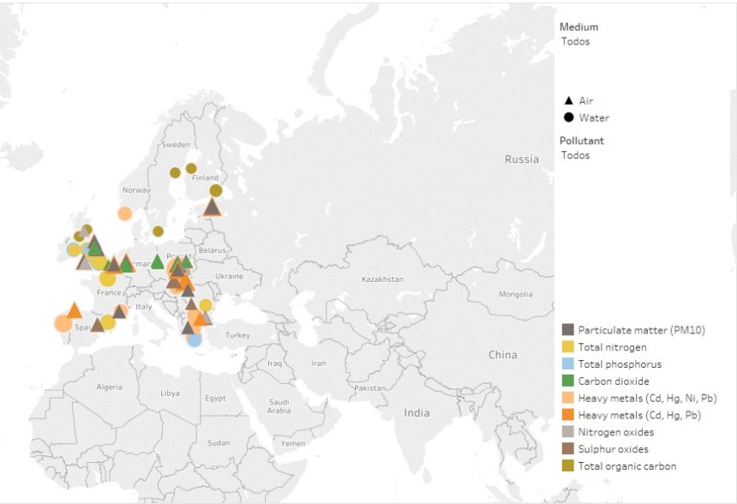
Task: Click the light blue circle left of Turkey
Action: pyautogui.click(x=195, y=339)
